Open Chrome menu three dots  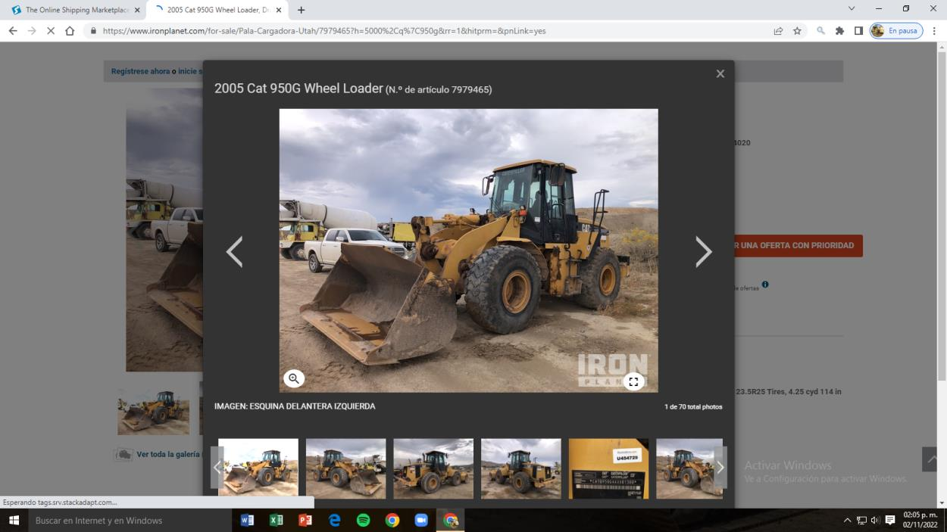[934, 31]
